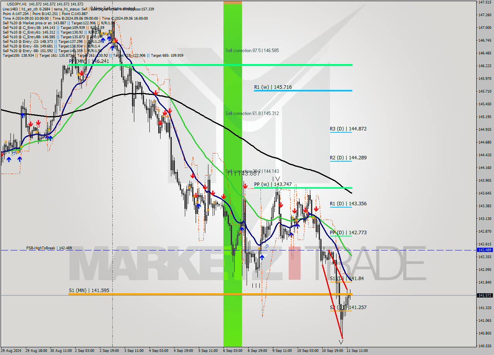Click the PP (D) | 142.773 label
Screen dimensions: 494x355
pos(348,233)
